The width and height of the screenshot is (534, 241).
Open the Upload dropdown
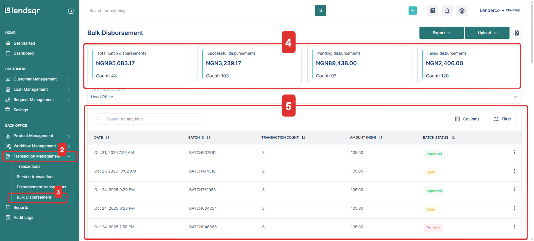487,33
